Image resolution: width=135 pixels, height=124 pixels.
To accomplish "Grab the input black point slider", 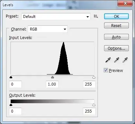I will coord(11,77).
